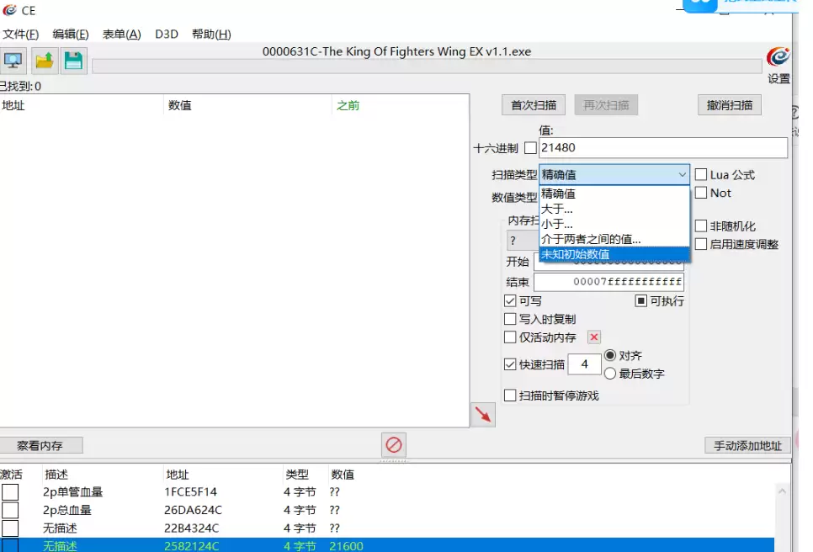Click the 再次扫描 next scan button
The image size is (813, 552).
606,105
